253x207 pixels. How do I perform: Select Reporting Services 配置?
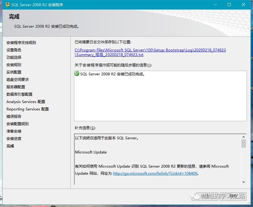pos(27,109)
